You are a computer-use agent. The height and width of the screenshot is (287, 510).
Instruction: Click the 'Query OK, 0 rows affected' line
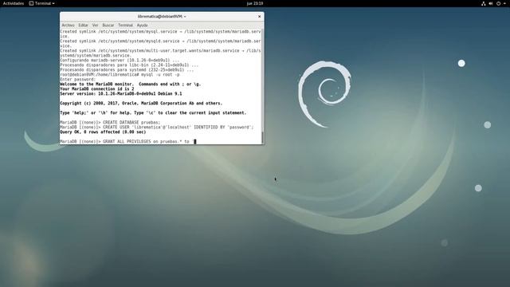tap(103, 132)
